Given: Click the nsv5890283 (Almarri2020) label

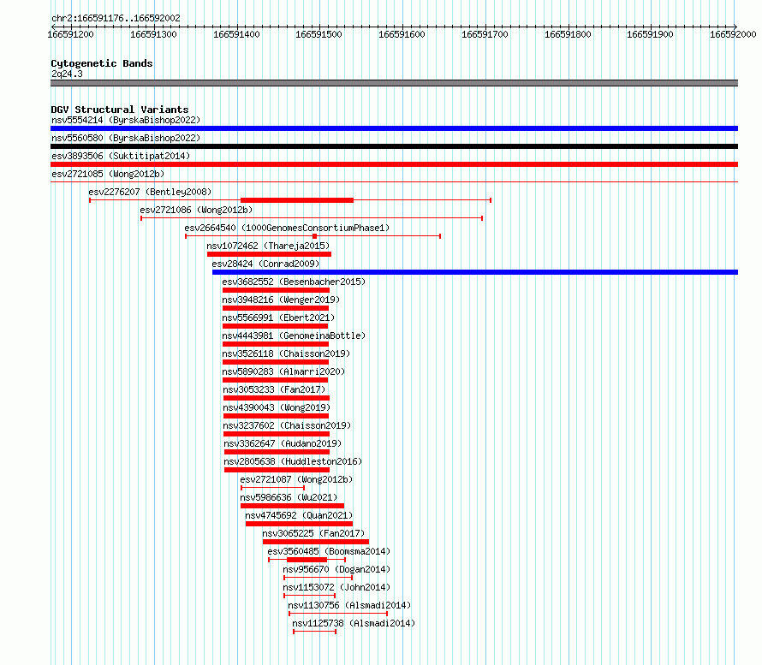Looking at the screenshot, I should point(283,371).
